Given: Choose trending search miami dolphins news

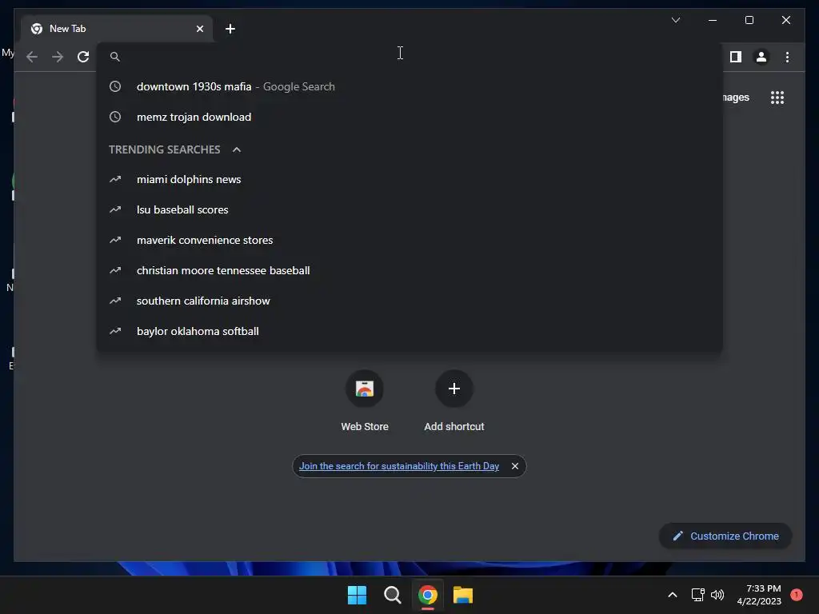Looking at the screenshot, I should point(410,180).
